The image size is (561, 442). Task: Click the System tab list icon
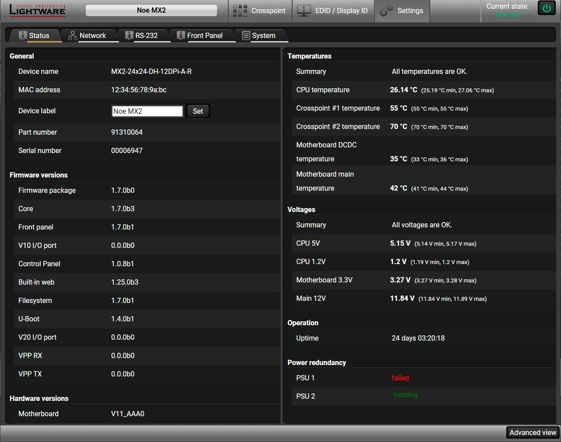tap(246, 35)
